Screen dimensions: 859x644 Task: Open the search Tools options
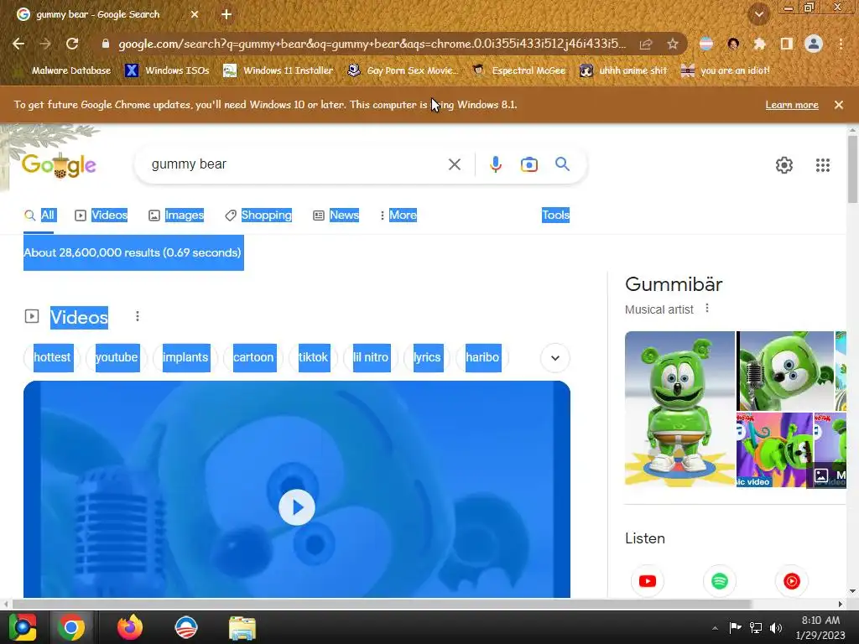coord(555,216)
